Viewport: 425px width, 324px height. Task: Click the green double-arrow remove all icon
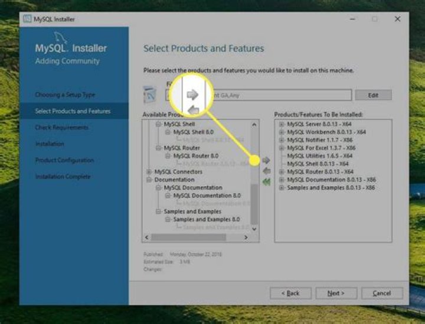[266, 181]
